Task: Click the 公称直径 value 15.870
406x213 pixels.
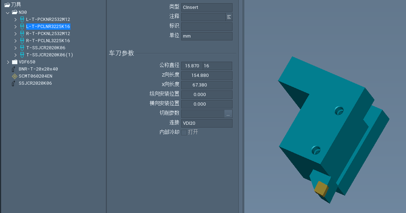Action: 192,66
